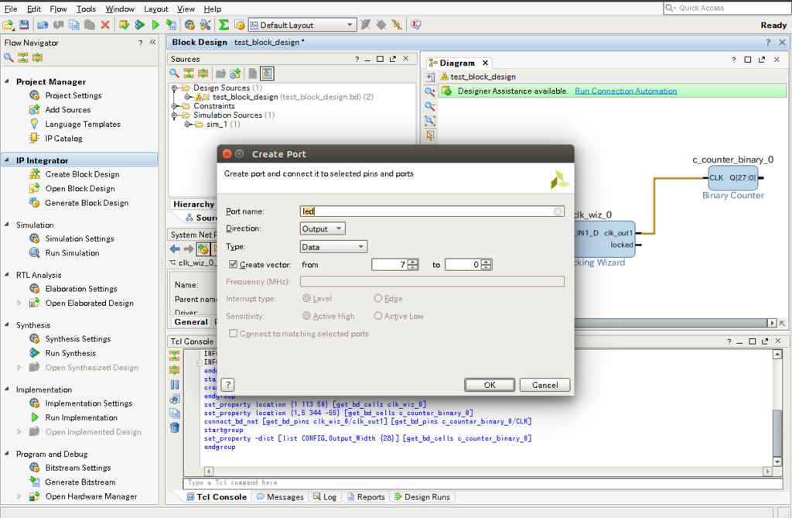
Task: Click the red X delete toolbar icon
Action: [x=105, y=25]
